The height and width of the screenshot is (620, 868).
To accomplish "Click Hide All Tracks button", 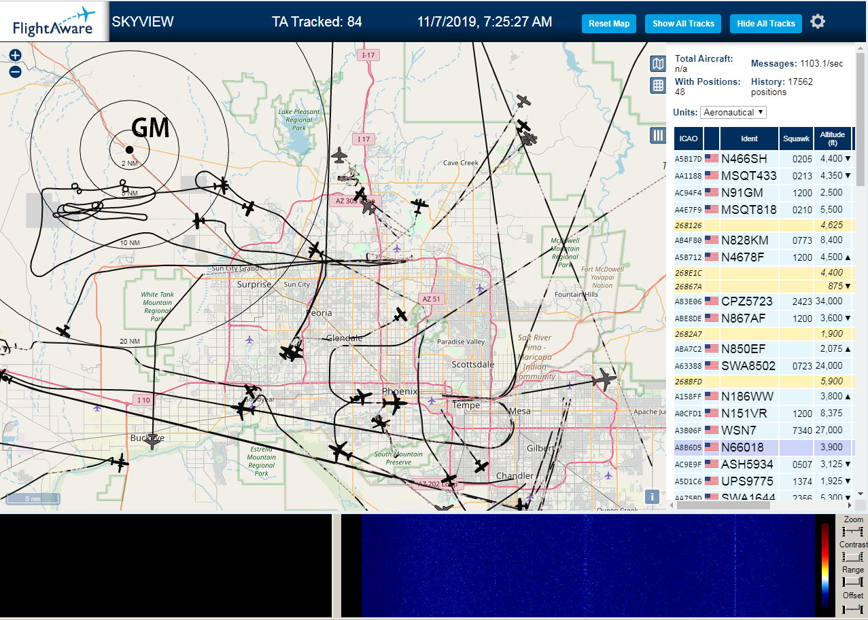I will [x=766, y=23].
